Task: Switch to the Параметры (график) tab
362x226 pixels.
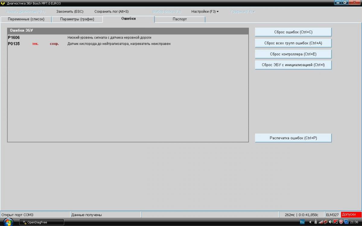Action: pyautogui.click(x=77, y=19)
